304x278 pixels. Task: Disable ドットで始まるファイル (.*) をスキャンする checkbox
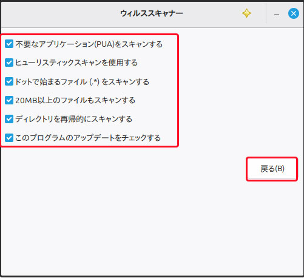(x=9, y=81)
